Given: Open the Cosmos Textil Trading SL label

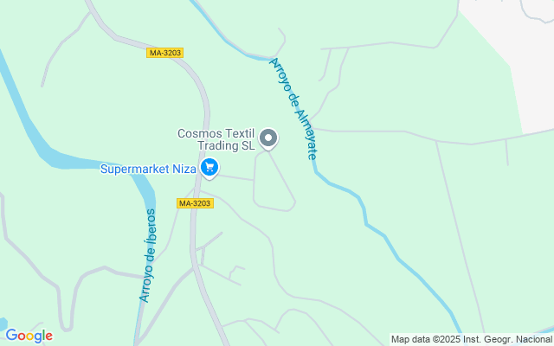Looking at the screenshot, I should [x=216, y=139].
